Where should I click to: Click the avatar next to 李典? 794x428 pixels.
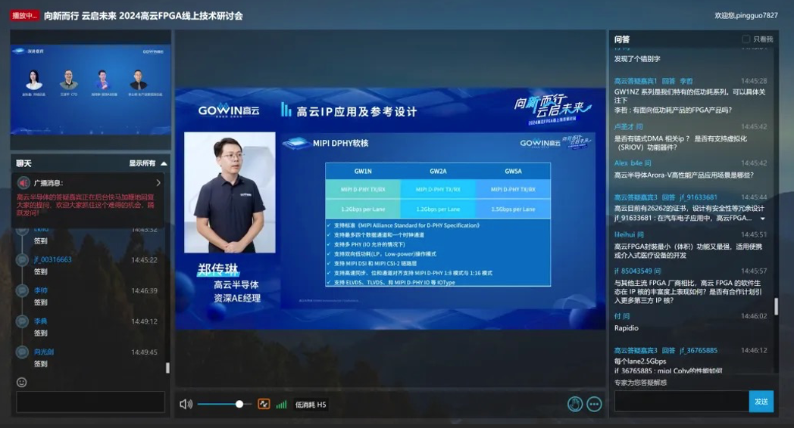click(22, 321)
